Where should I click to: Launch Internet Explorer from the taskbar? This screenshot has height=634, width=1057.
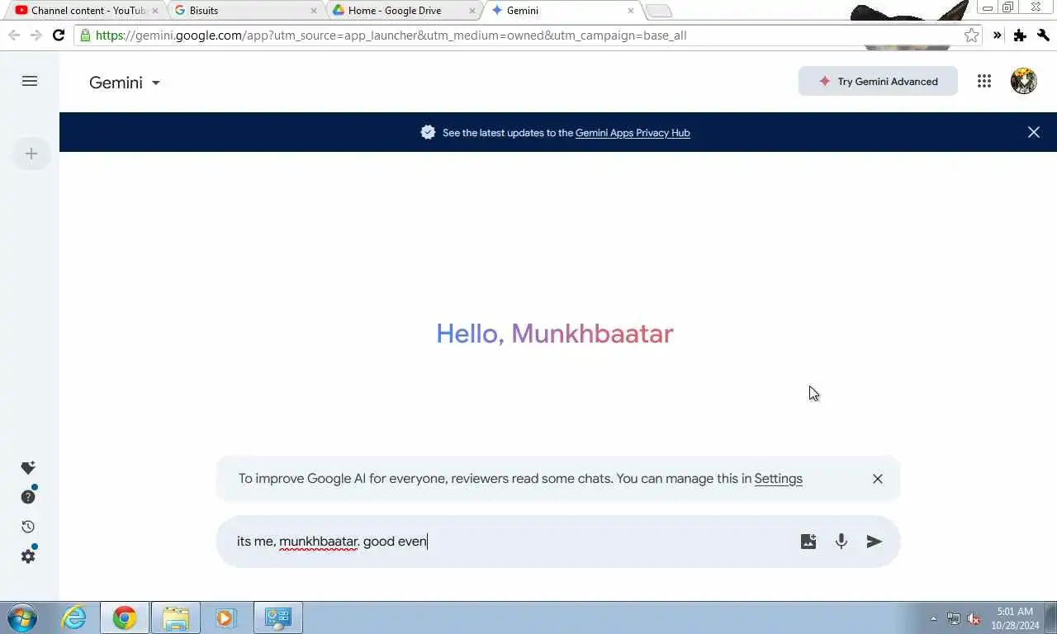point(74,617)
